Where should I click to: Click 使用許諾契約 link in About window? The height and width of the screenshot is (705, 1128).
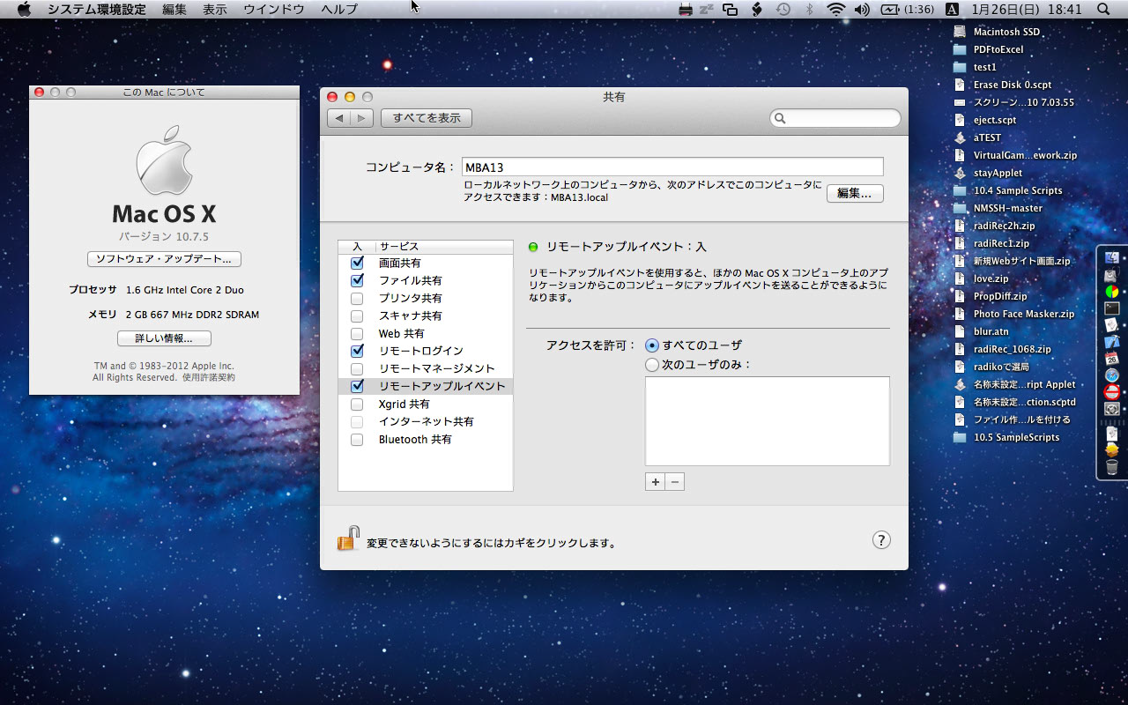(x=209, y=377)
